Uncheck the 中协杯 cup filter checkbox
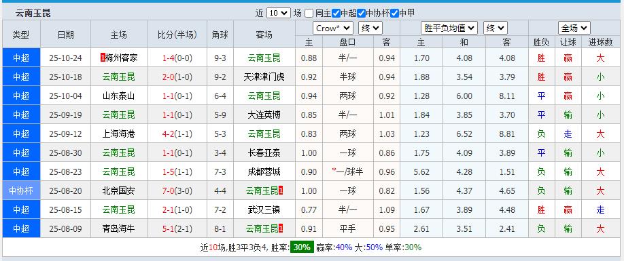This screenshot has width=624, height=261. coord(361,13)
